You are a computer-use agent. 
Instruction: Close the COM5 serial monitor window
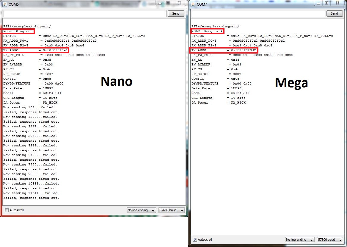pos(179,3)
